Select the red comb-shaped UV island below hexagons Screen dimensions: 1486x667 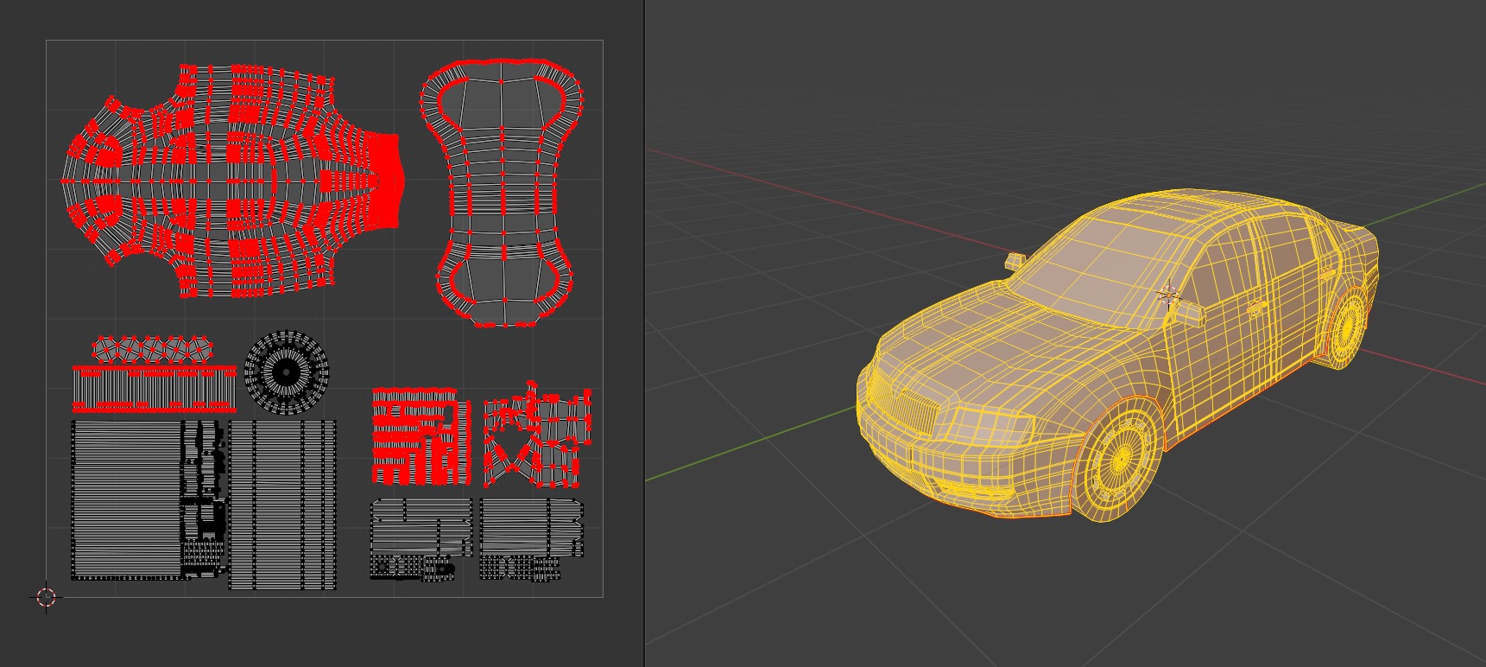pos(155,389)
